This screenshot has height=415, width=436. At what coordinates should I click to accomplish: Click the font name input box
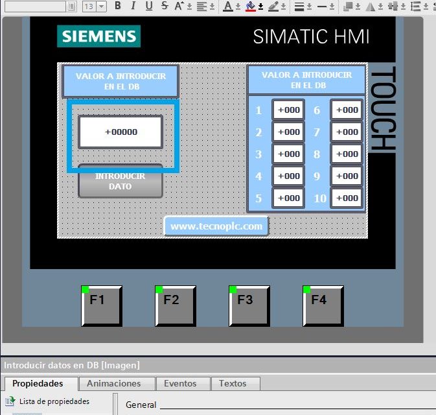[x=36, y=6]
